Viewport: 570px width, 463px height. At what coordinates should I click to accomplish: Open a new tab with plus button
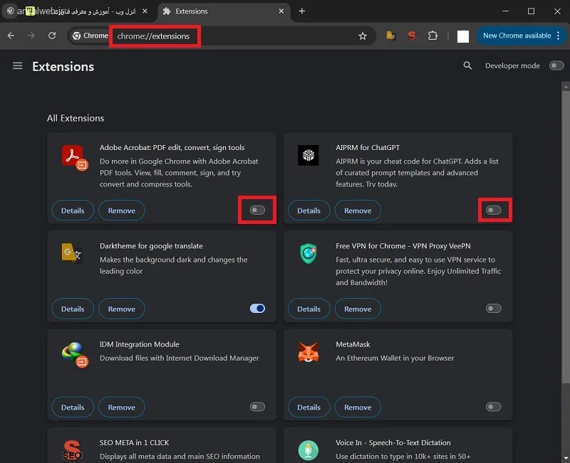301,11
